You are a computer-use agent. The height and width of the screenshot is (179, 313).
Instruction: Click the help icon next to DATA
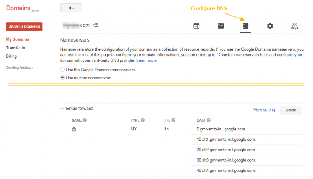209,120
